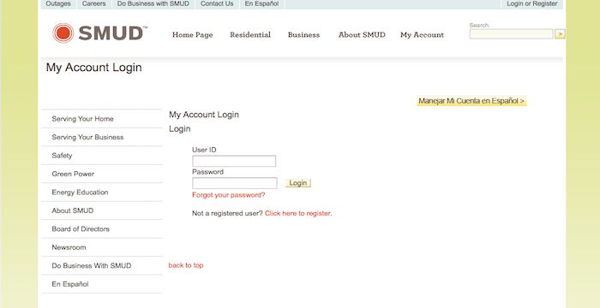600x308 pixels.
Task: Click here to register link
Action: click(298, 213)
